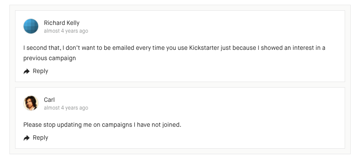Open the Richard Kelly username link
The image size is (352, 165).
click(62, 23)
